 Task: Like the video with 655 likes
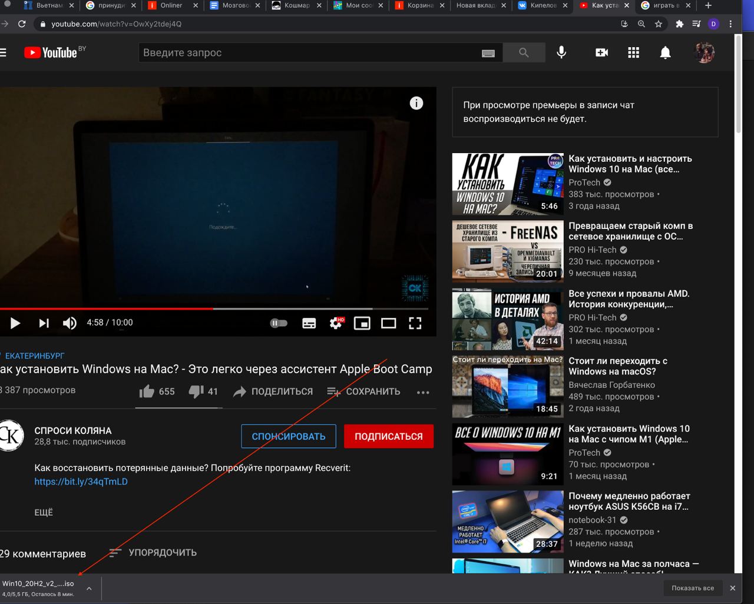click(157, 391)
